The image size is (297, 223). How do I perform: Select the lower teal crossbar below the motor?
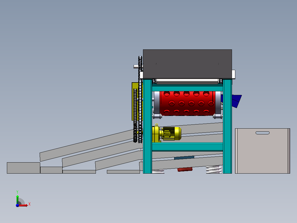[x=187, y=147]
